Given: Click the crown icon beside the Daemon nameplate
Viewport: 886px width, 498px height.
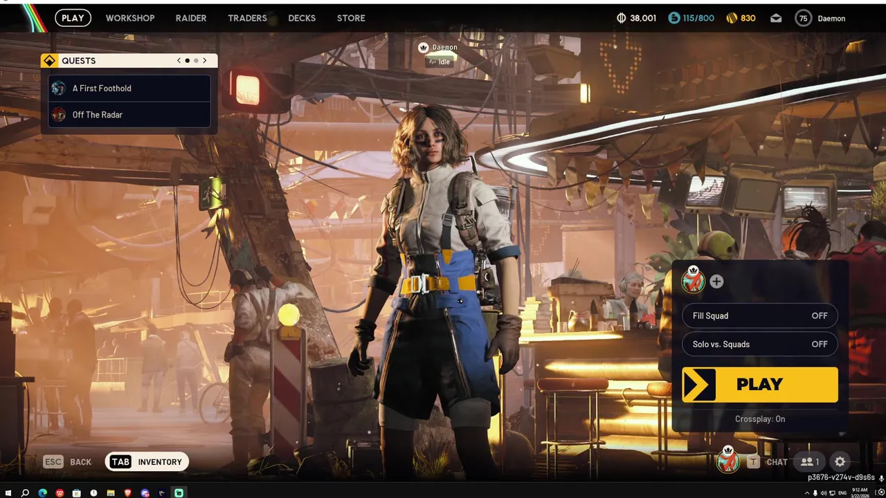Looking at the screenshot, I should 424,47.
